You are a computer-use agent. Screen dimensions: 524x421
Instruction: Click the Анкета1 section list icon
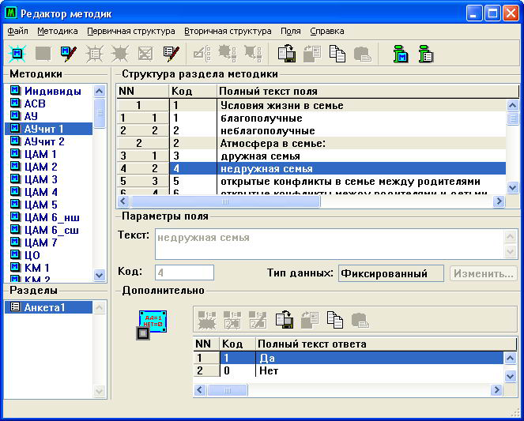tap(15, 306)
